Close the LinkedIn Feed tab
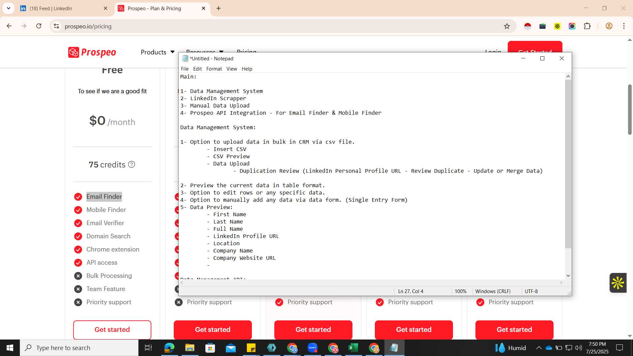 (x=105, y=8)
